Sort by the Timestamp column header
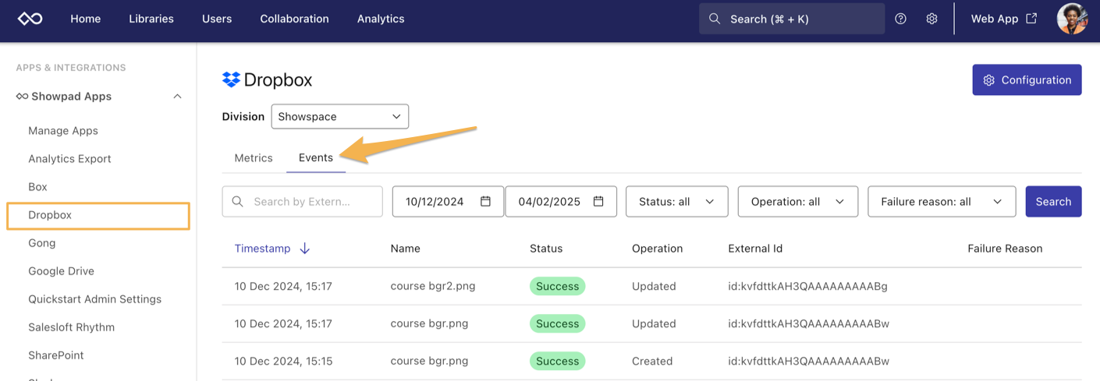Image resolution: width=1100 pixels, height=381 pixels. coord(262,249)
